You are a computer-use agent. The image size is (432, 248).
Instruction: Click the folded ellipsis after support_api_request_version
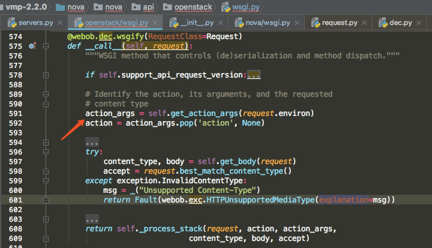(x=254, y=75)
